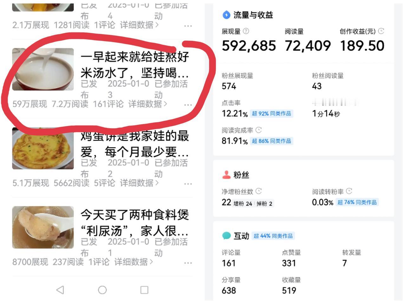
Task: Click help icon beside 展现量
Action: pyautogui.click(x=246, y=31)
